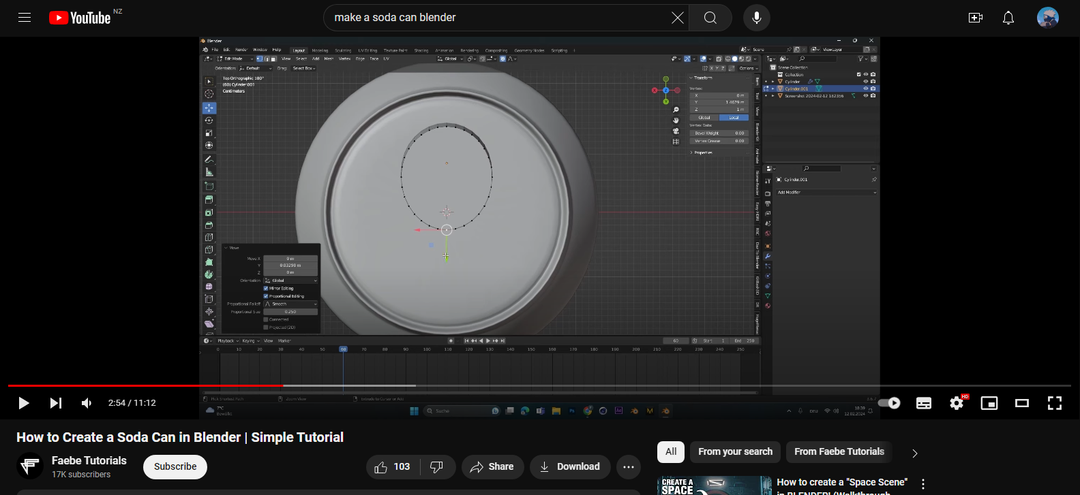1080x495 pixels.
Task: Select the 'From your search' chip
Action: [x=735, y=451]
